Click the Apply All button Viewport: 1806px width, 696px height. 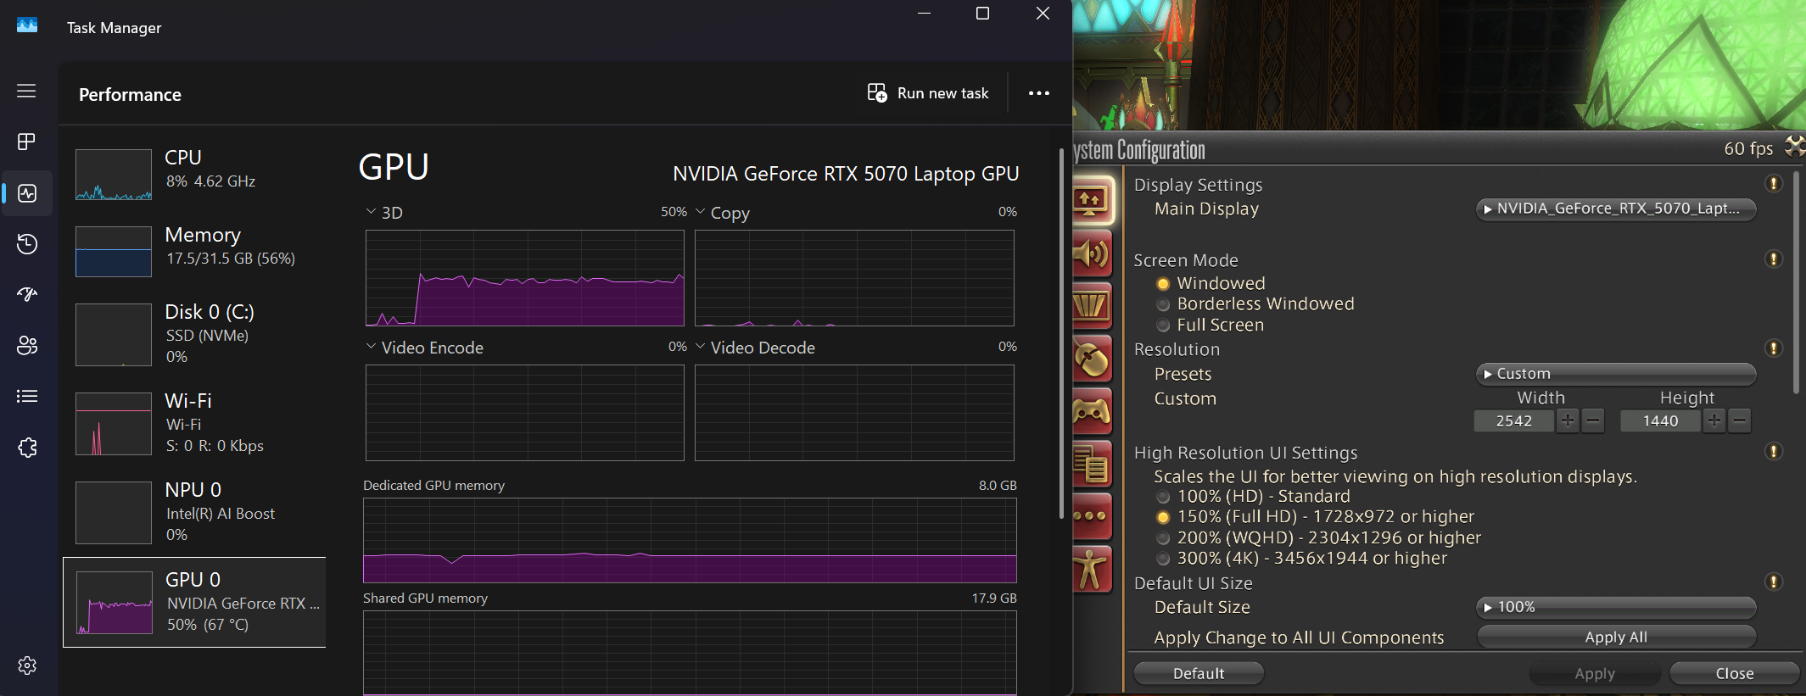coord(1616,638)
